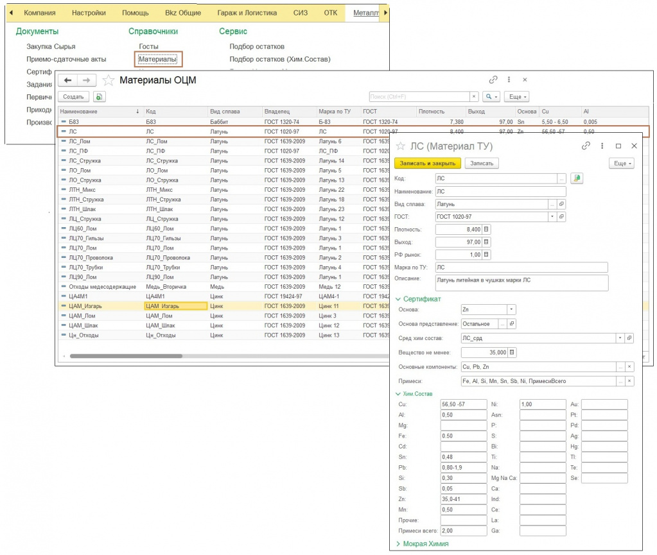Click Записать и закрыть button
The height and width of the screenshot is (555, 657).
pos(427,163)
